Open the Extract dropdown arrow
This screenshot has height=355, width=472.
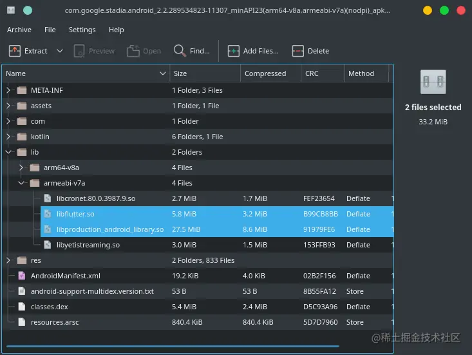pyautogui.click(x=60, y=51)
